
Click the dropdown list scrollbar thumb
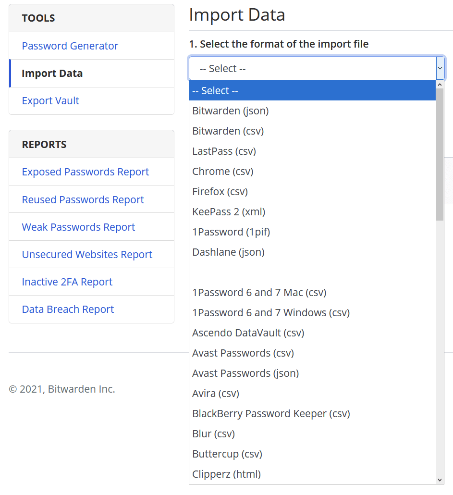440,154
